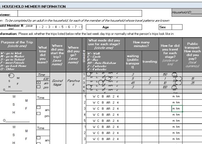Screen dimensions: 202x144
Task: Select the 'traveling' subheader cell
Action: coord(150,61)
